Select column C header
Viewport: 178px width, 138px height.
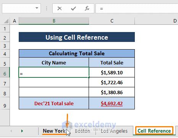coord(112,21)
